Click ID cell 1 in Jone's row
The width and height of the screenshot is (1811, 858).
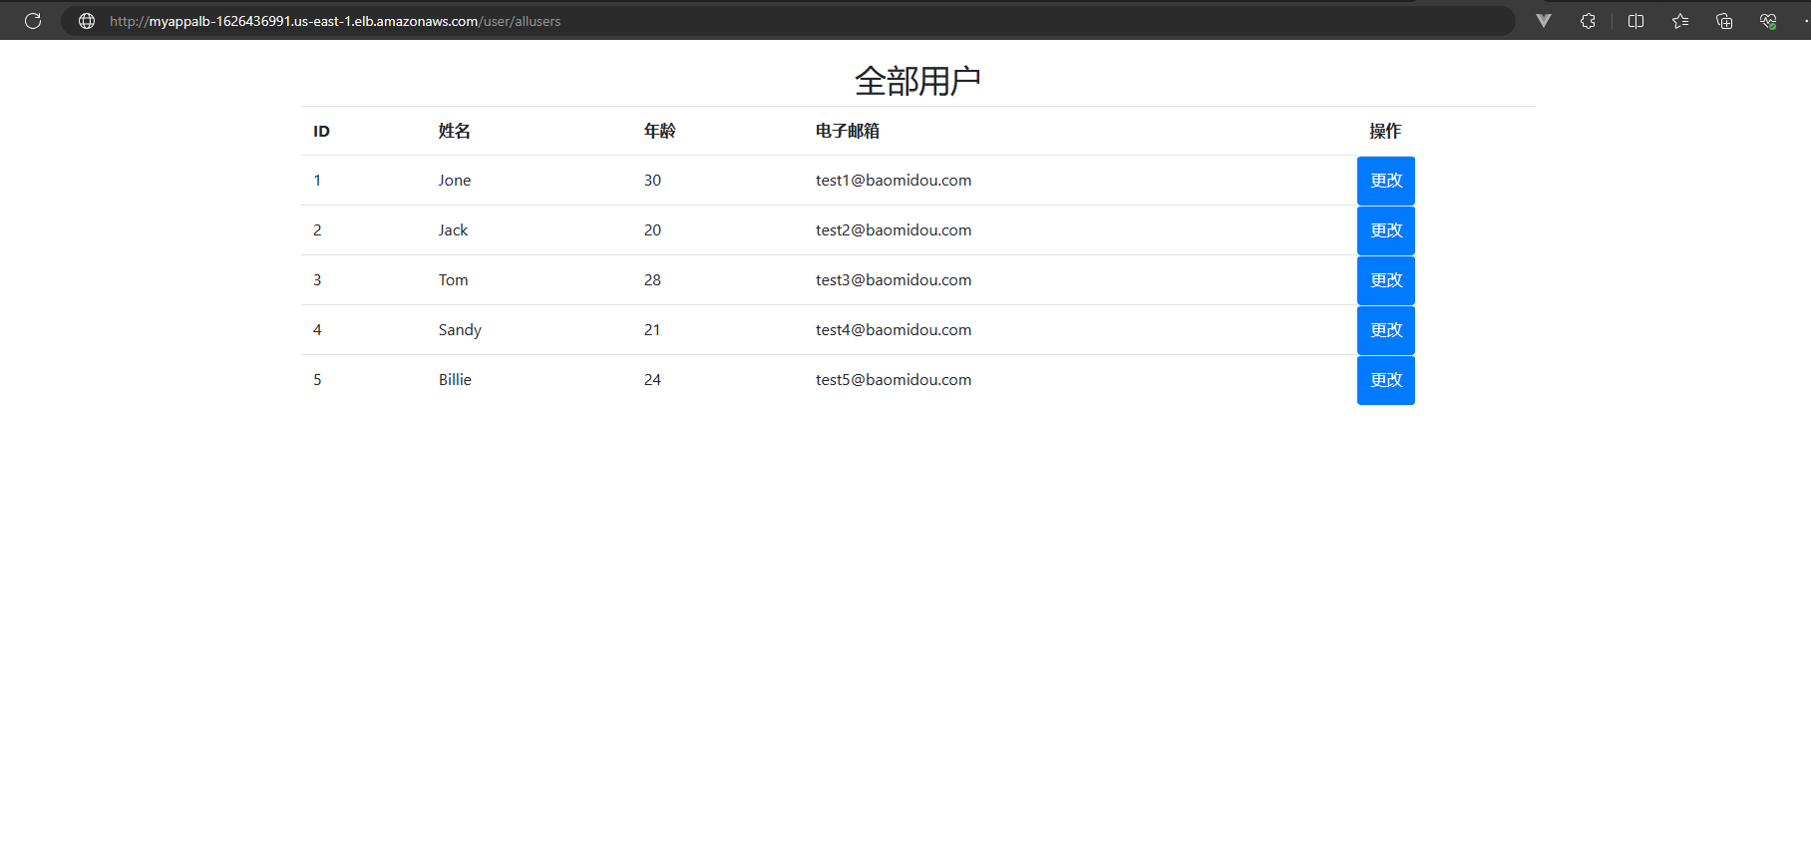coord(317,181)
